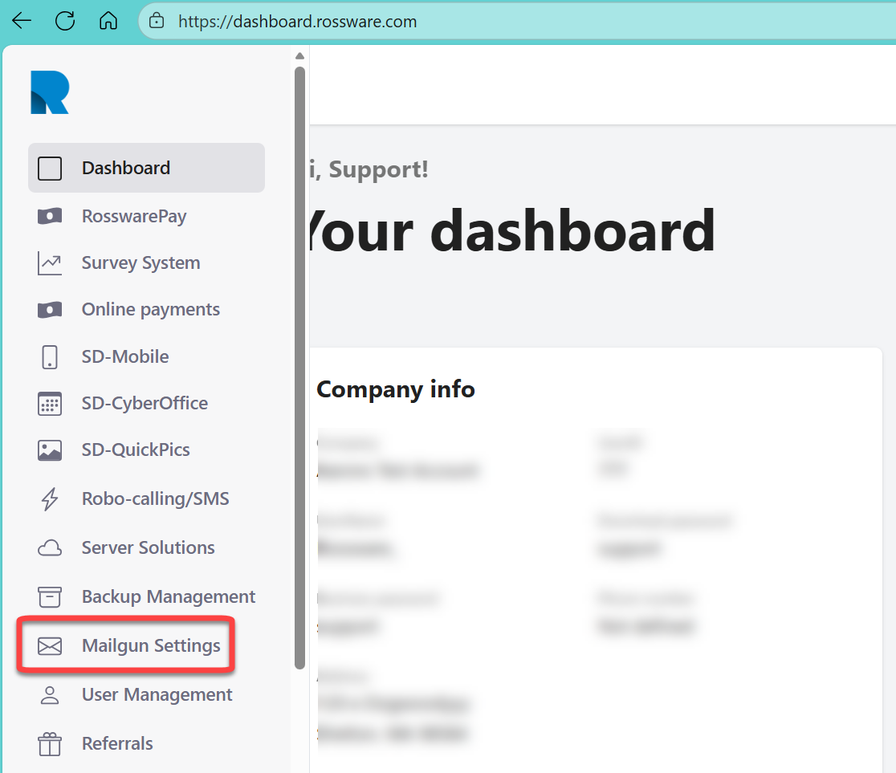This screenshot has width=896, height=773.
Task: Click the browser back arrow
Action: pos(22,21)
